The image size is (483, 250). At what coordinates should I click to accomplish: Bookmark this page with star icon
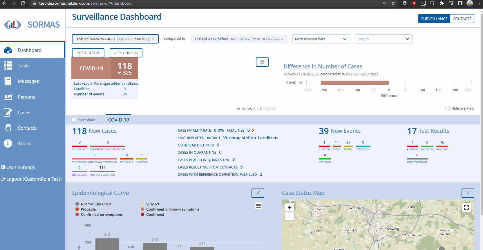(x=393, y=3)
